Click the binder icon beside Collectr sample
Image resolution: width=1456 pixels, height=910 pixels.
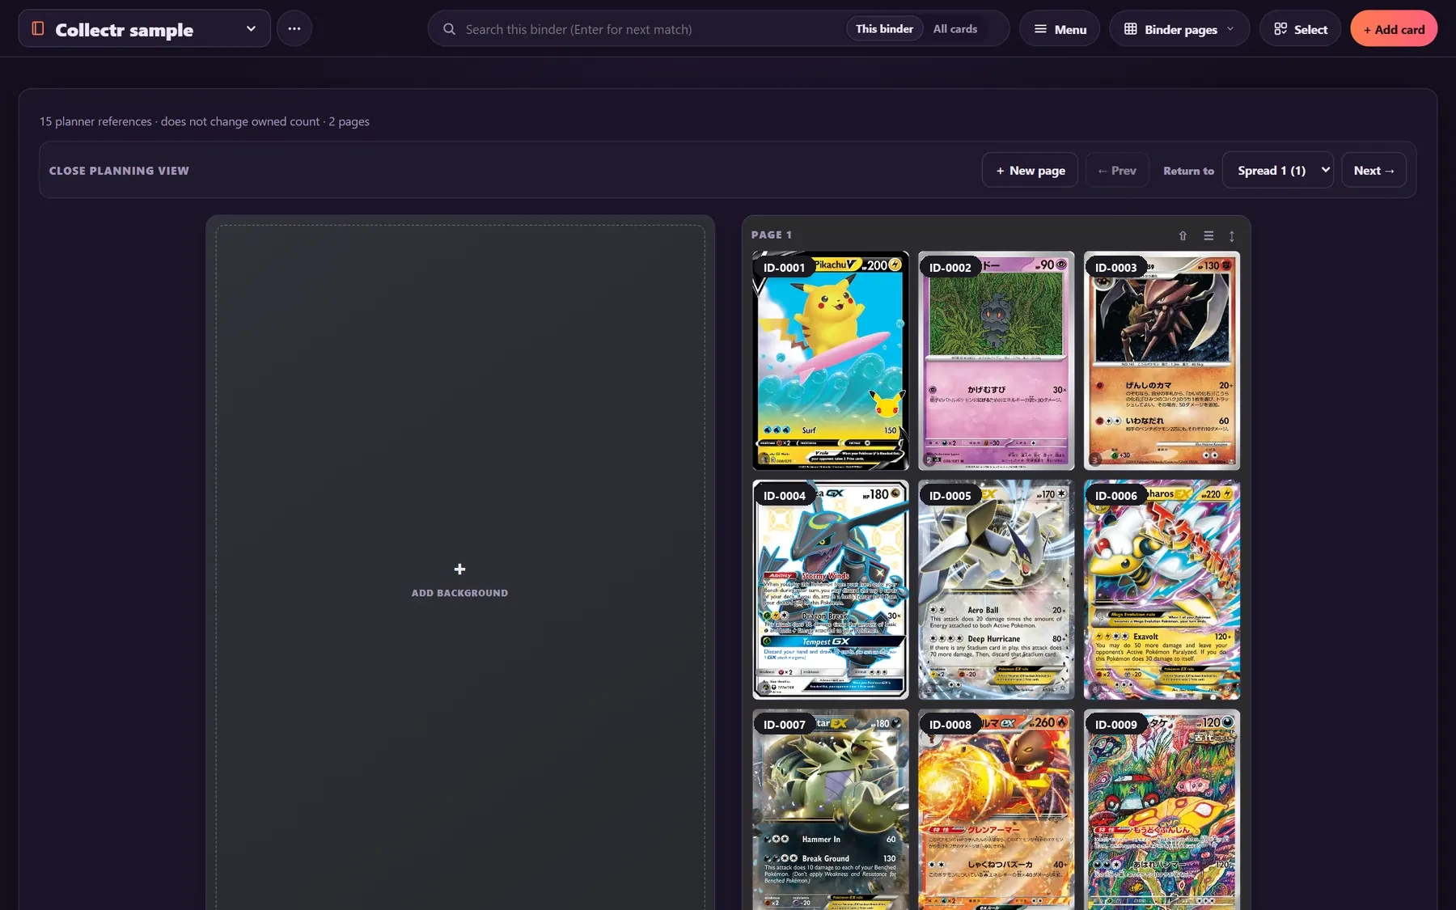[x=37, y=28]
